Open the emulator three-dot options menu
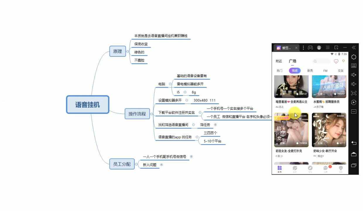The width and height of the screenshot is (363, 211). coord(303,47)
